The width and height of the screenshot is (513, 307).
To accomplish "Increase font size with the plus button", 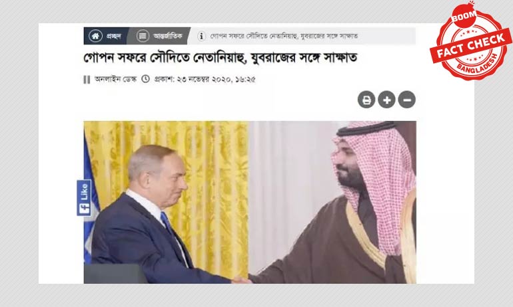I will [386, 100].
